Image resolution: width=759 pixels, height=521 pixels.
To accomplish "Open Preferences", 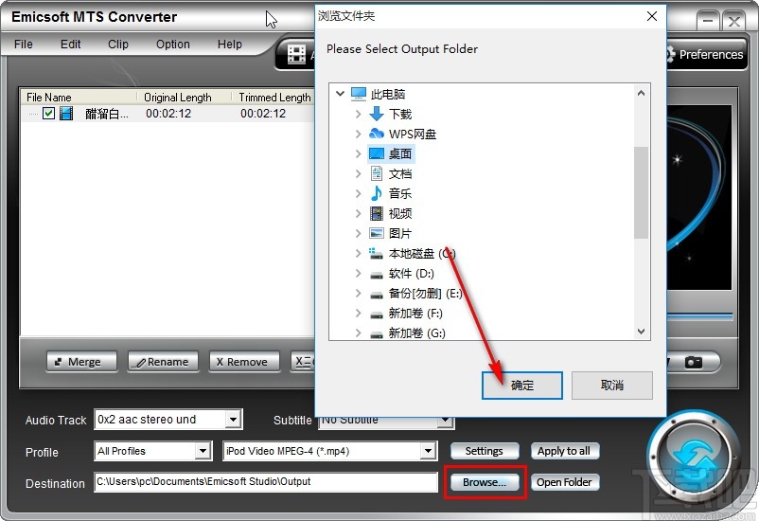I will pyautogui.click(x=706, y=54).
